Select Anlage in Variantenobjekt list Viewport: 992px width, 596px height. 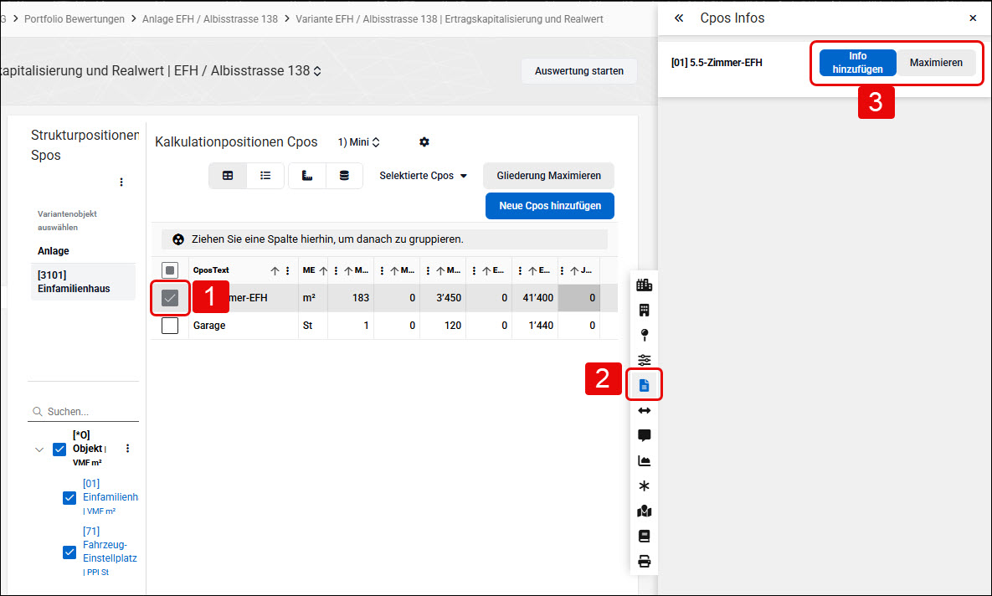[53, 251]
